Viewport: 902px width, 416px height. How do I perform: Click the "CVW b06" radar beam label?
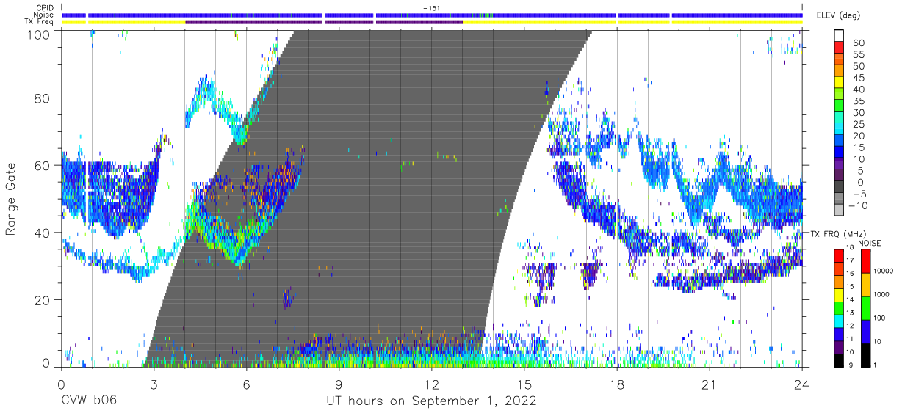[x=89, y=401]
